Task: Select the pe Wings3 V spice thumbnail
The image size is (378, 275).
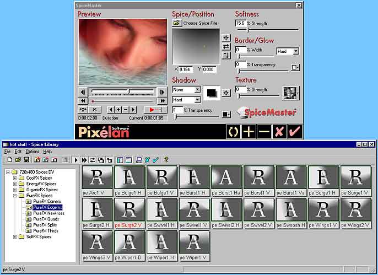Action: [97, 245]
